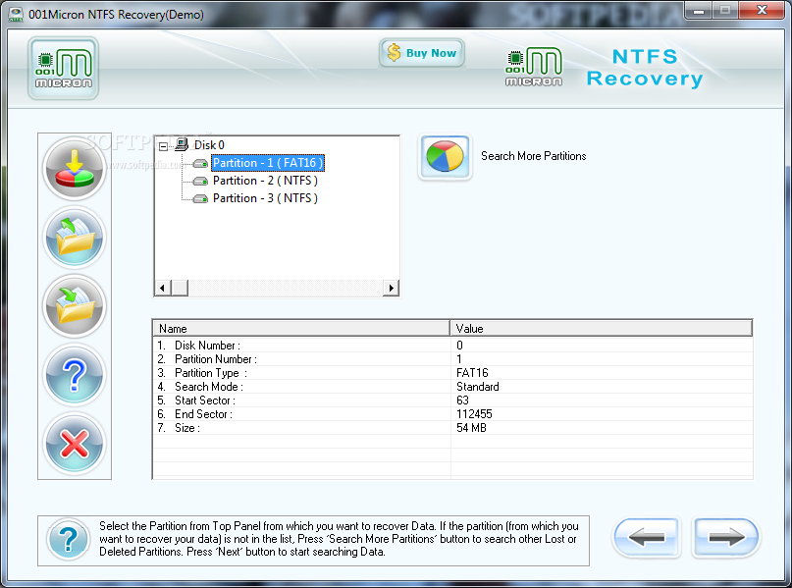
Task: Click the Size row label
Action: click(187, 428)
